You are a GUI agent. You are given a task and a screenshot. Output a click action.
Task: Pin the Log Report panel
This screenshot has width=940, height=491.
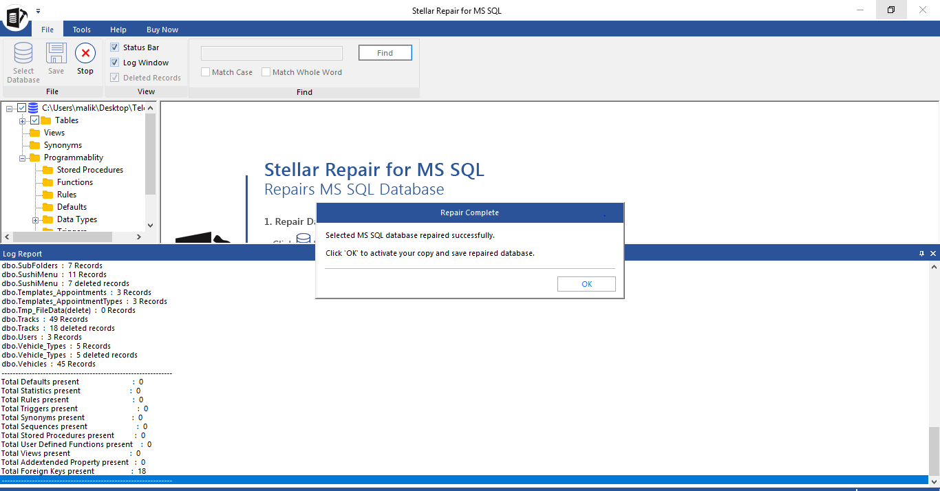922,254
